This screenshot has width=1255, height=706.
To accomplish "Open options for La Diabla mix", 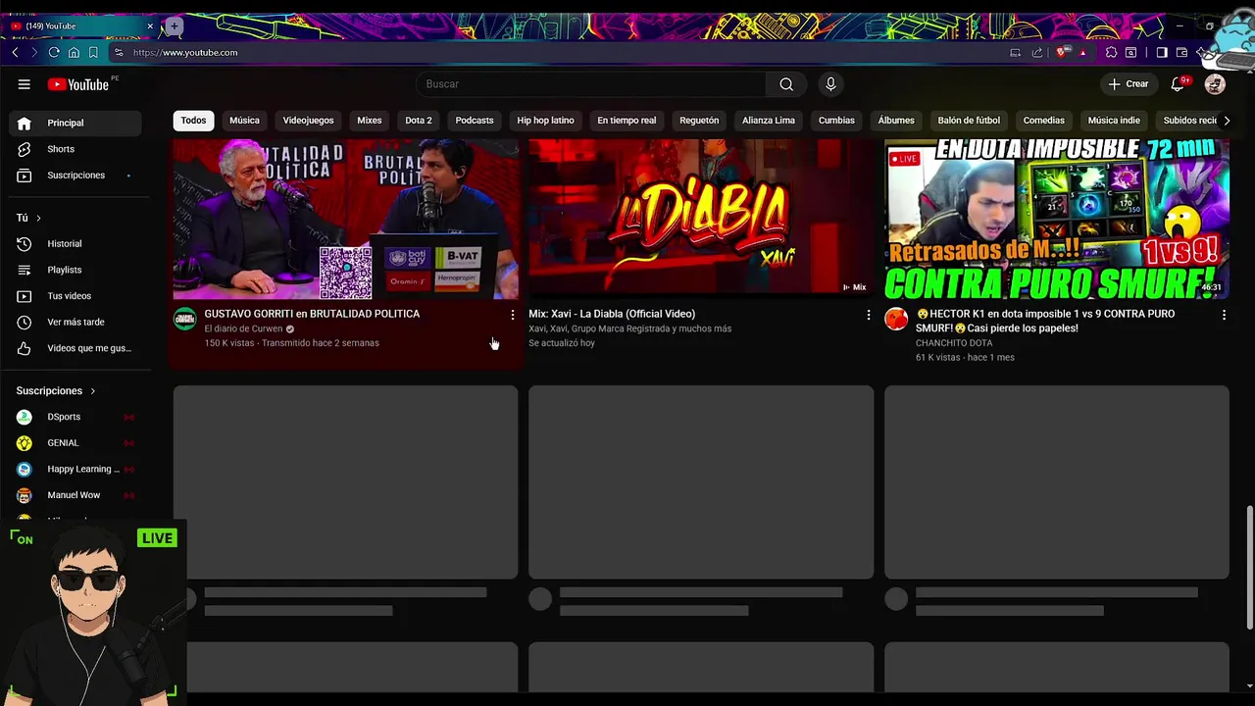I will click(868, 315).
